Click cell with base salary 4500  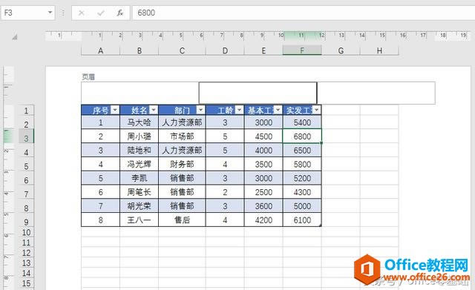coord(263,136)
